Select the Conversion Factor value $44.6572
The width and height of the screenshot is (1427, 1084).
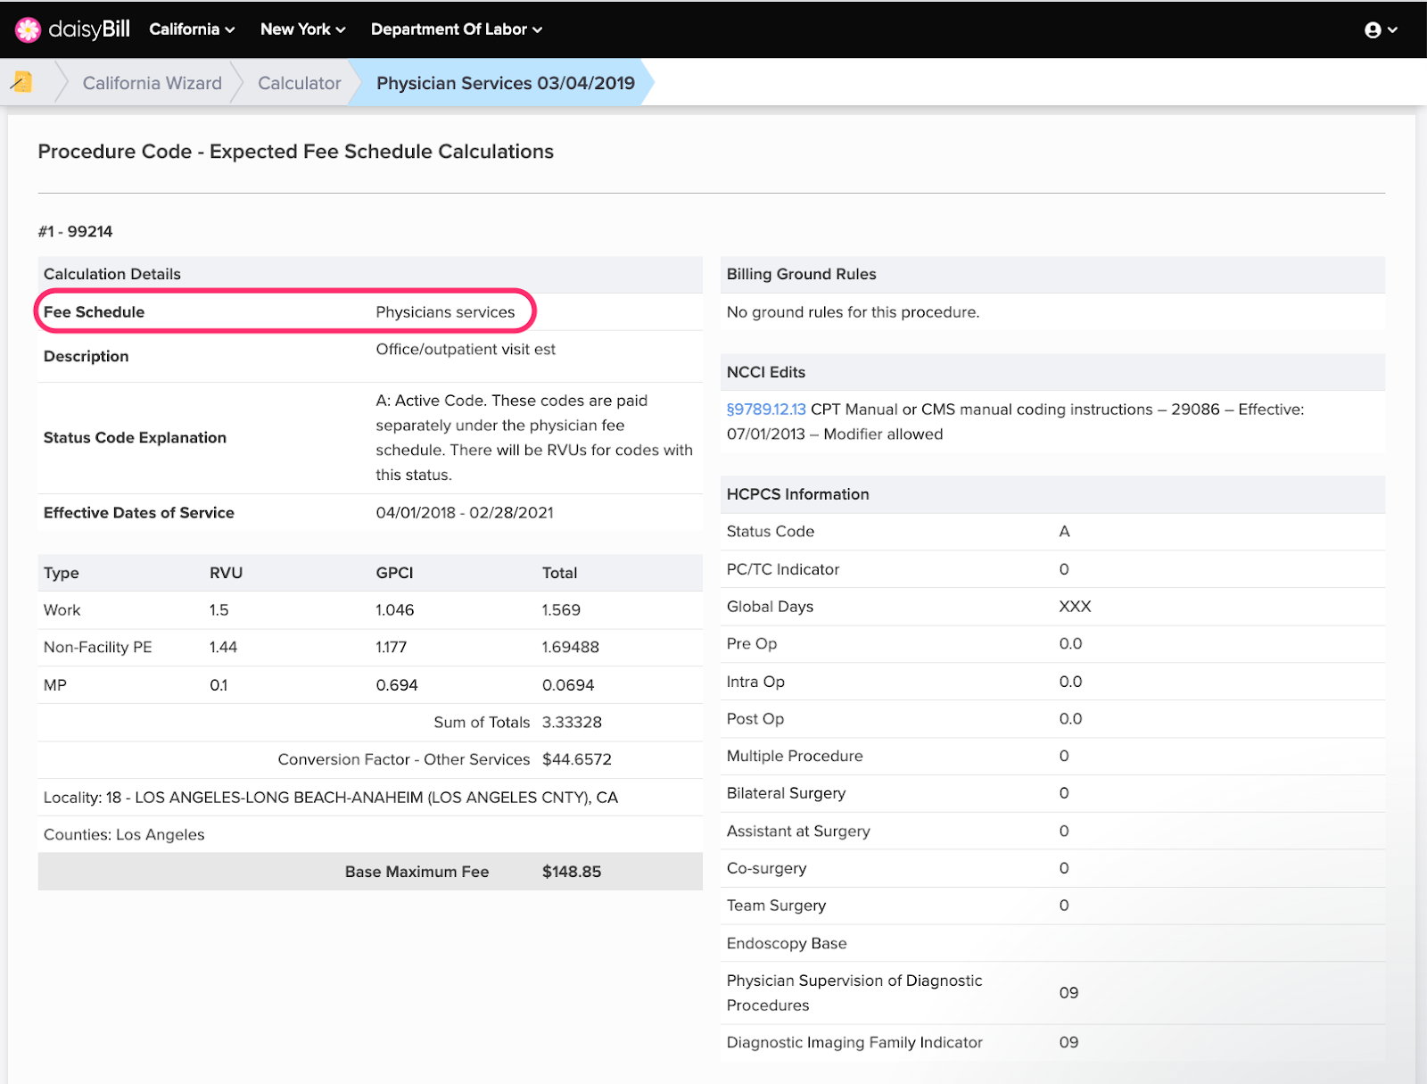(576, 759)
